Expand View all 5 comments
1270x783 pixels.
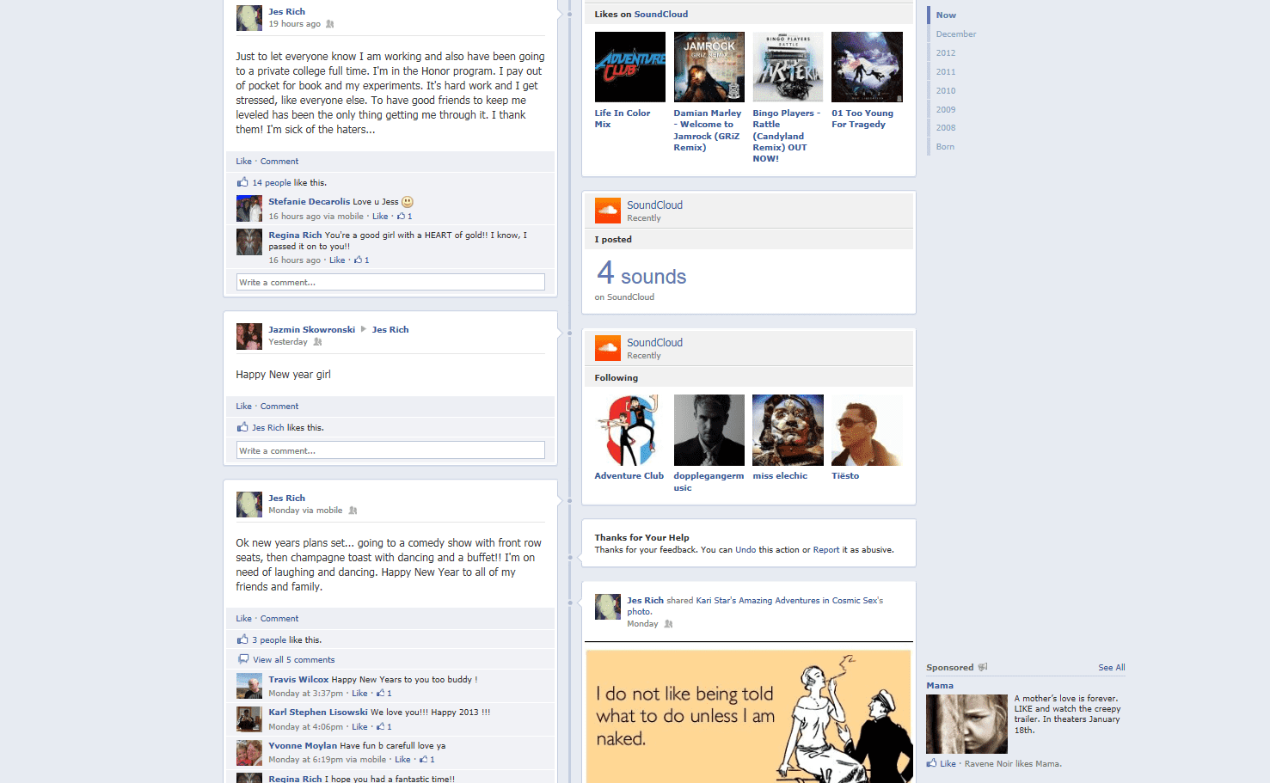click(x=293, y=660)
